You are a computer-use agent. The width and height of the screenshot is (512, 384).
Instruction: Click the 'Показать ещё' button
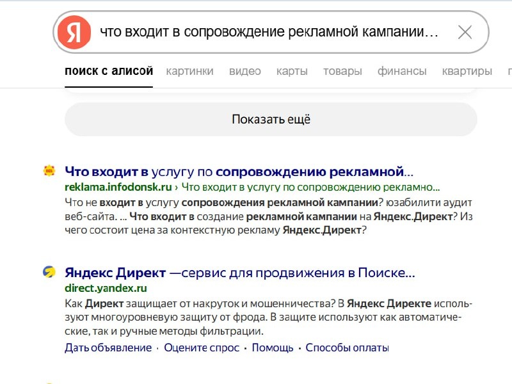271,119
